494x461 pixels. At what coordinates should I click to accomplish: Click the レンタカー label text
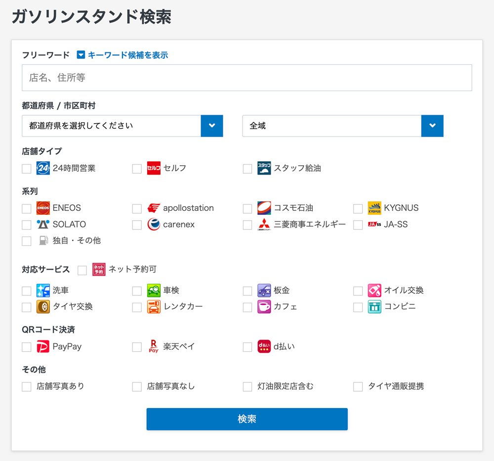point(183,307)
